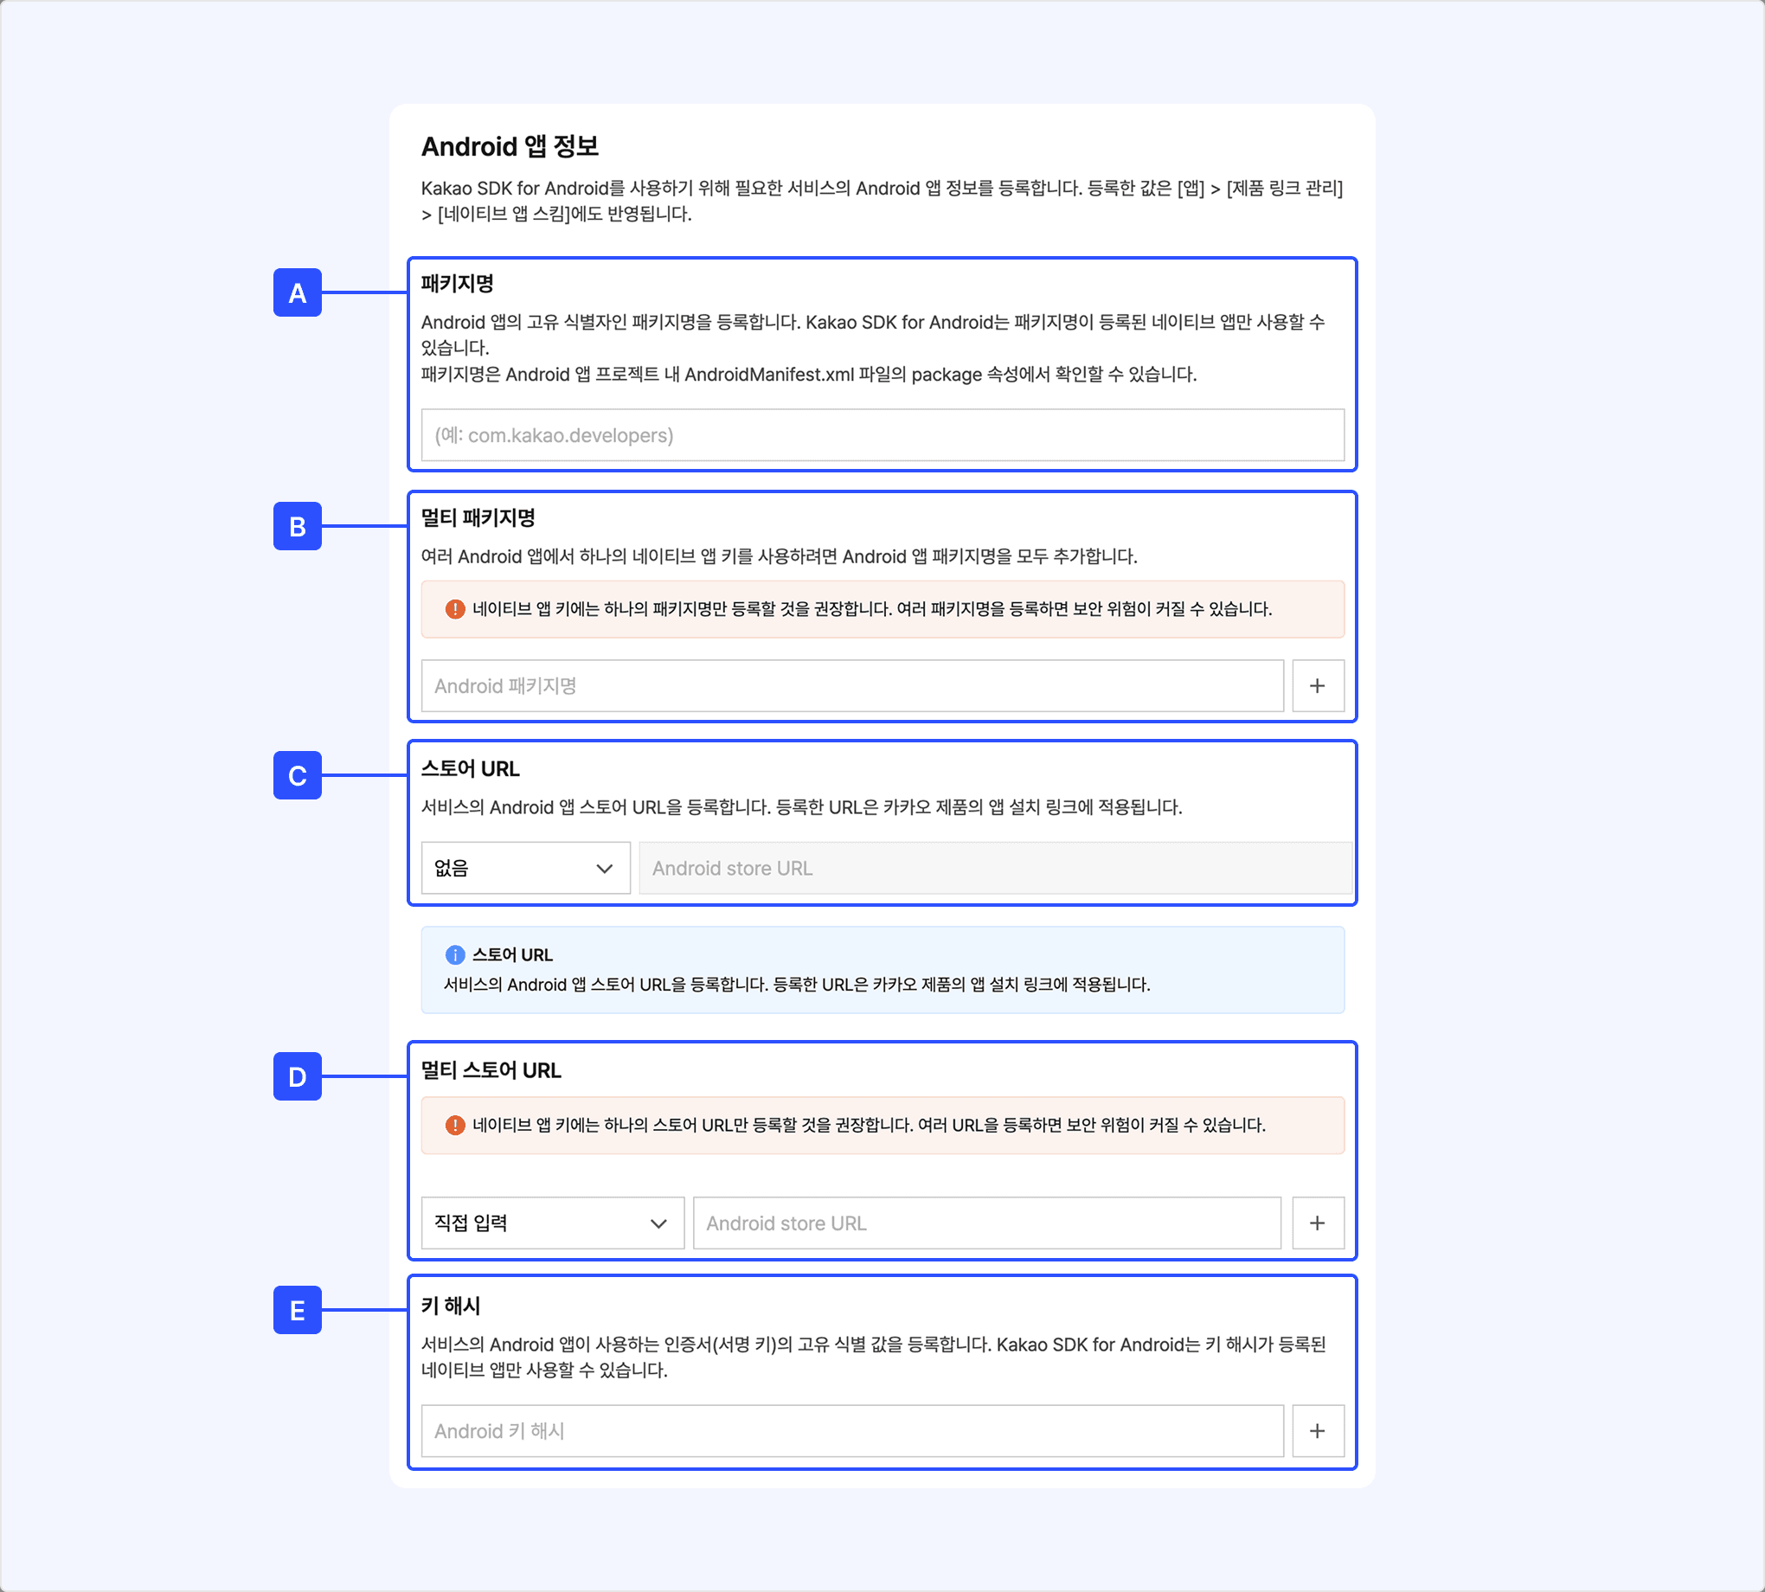Click red warning icon in 멀티 스토어 URL notice
Image resolution: width=1765 pixels, height=1592 pixels.
455,1125
